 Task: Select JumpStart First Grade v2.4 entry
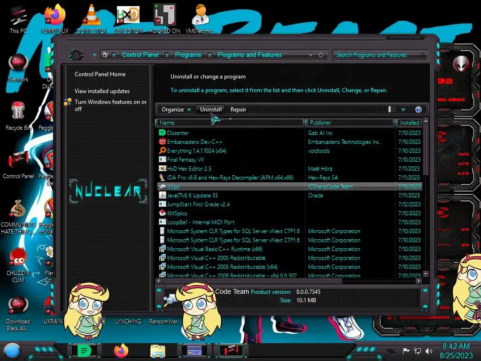pyautogui.click(x=289, y=204)
